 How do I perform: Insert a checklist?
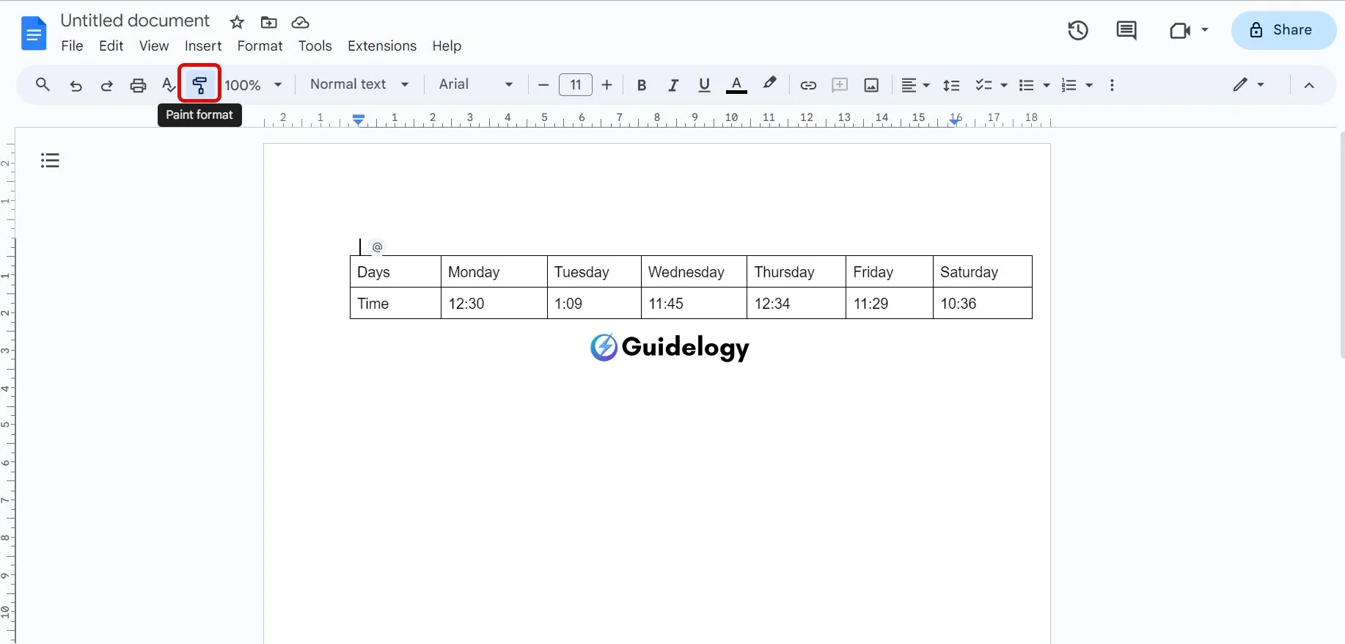tap(983, 85)
